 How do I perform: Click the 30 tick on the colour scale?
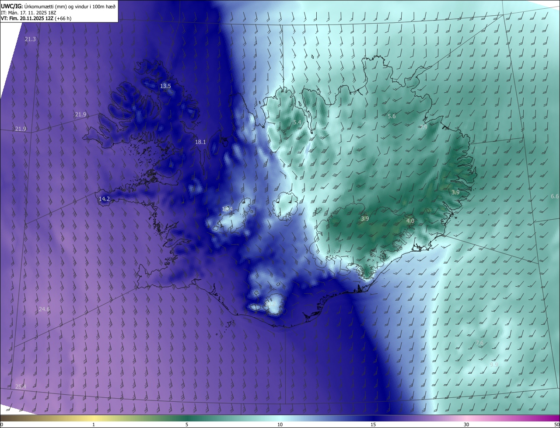click(466, 425)
